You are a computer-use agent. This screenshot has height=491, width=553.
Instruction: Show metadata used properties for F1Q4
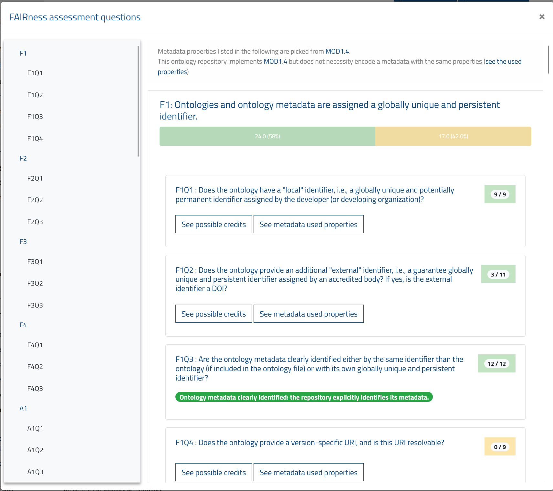click(x=308, y=472)
